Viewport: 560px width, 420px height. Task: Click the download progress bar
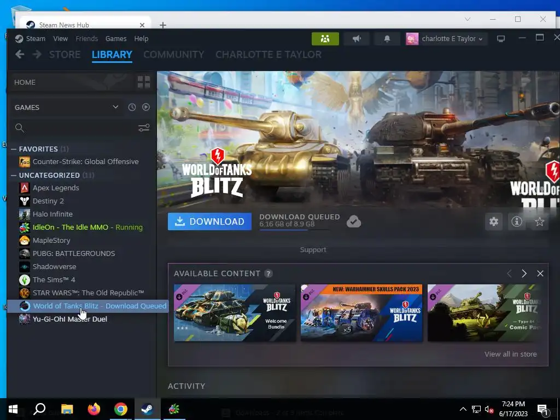click(295, 230)
